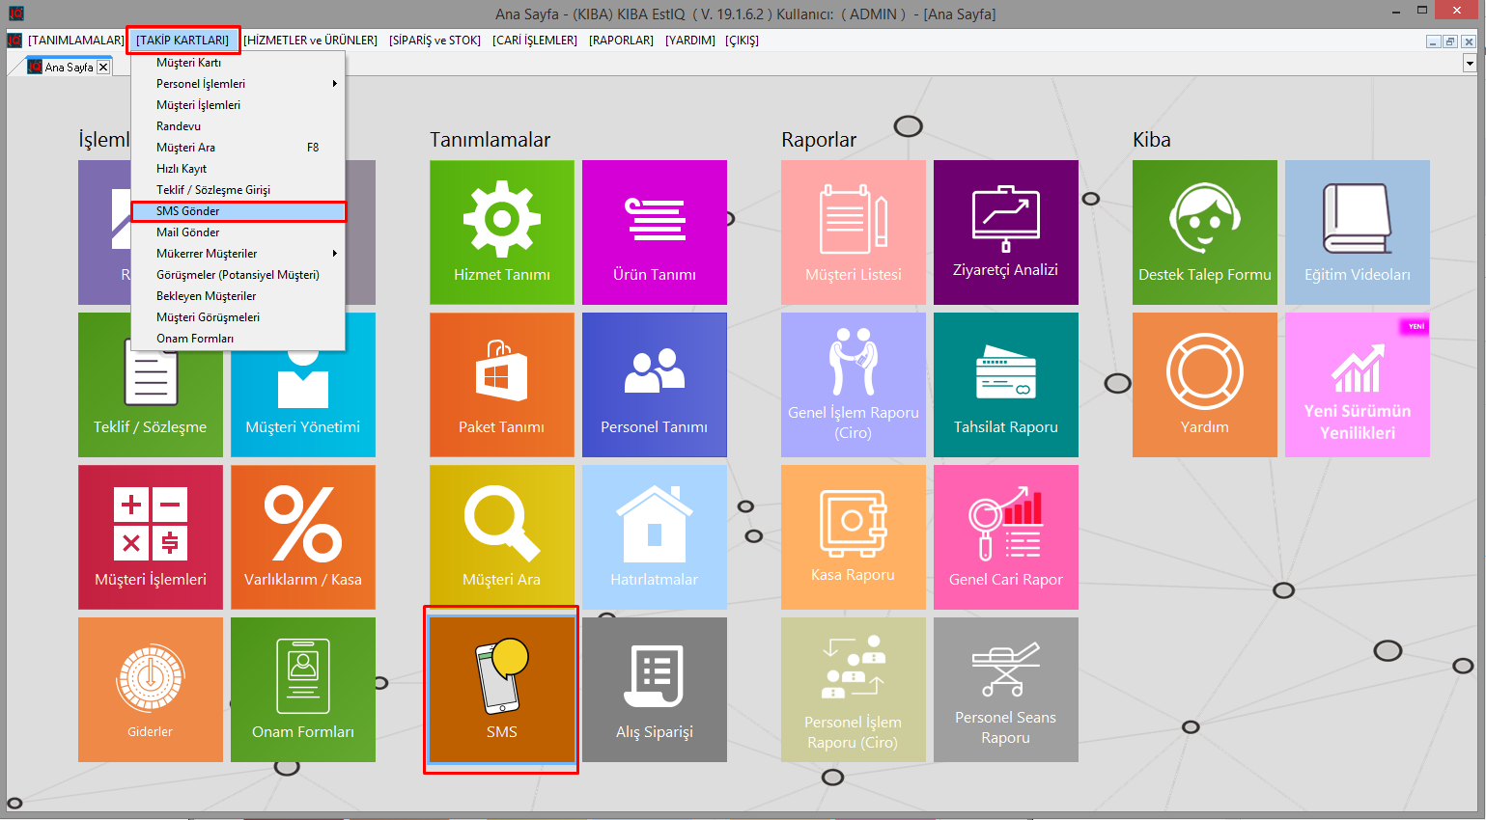Choose Randevu from the dropdown menu

179,126
